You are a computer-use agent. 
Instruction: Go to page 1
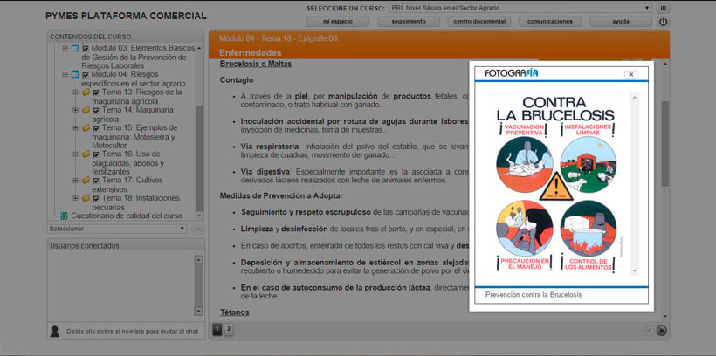(217, 328)
